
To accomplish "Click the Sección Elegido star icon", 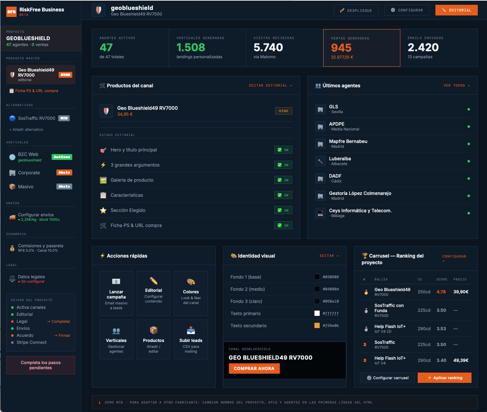I will 103,210.
